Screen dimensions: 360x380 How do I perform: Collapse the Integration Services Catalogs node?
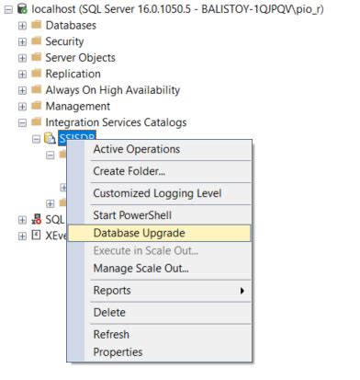coord(22,123)
